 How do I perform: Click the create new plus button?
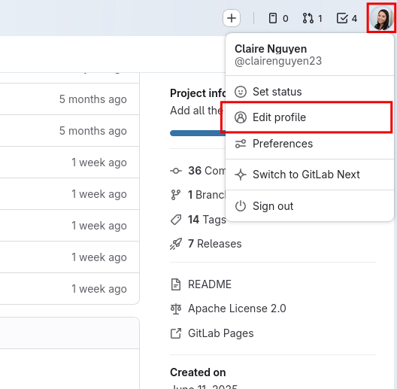tap(232, 18)
